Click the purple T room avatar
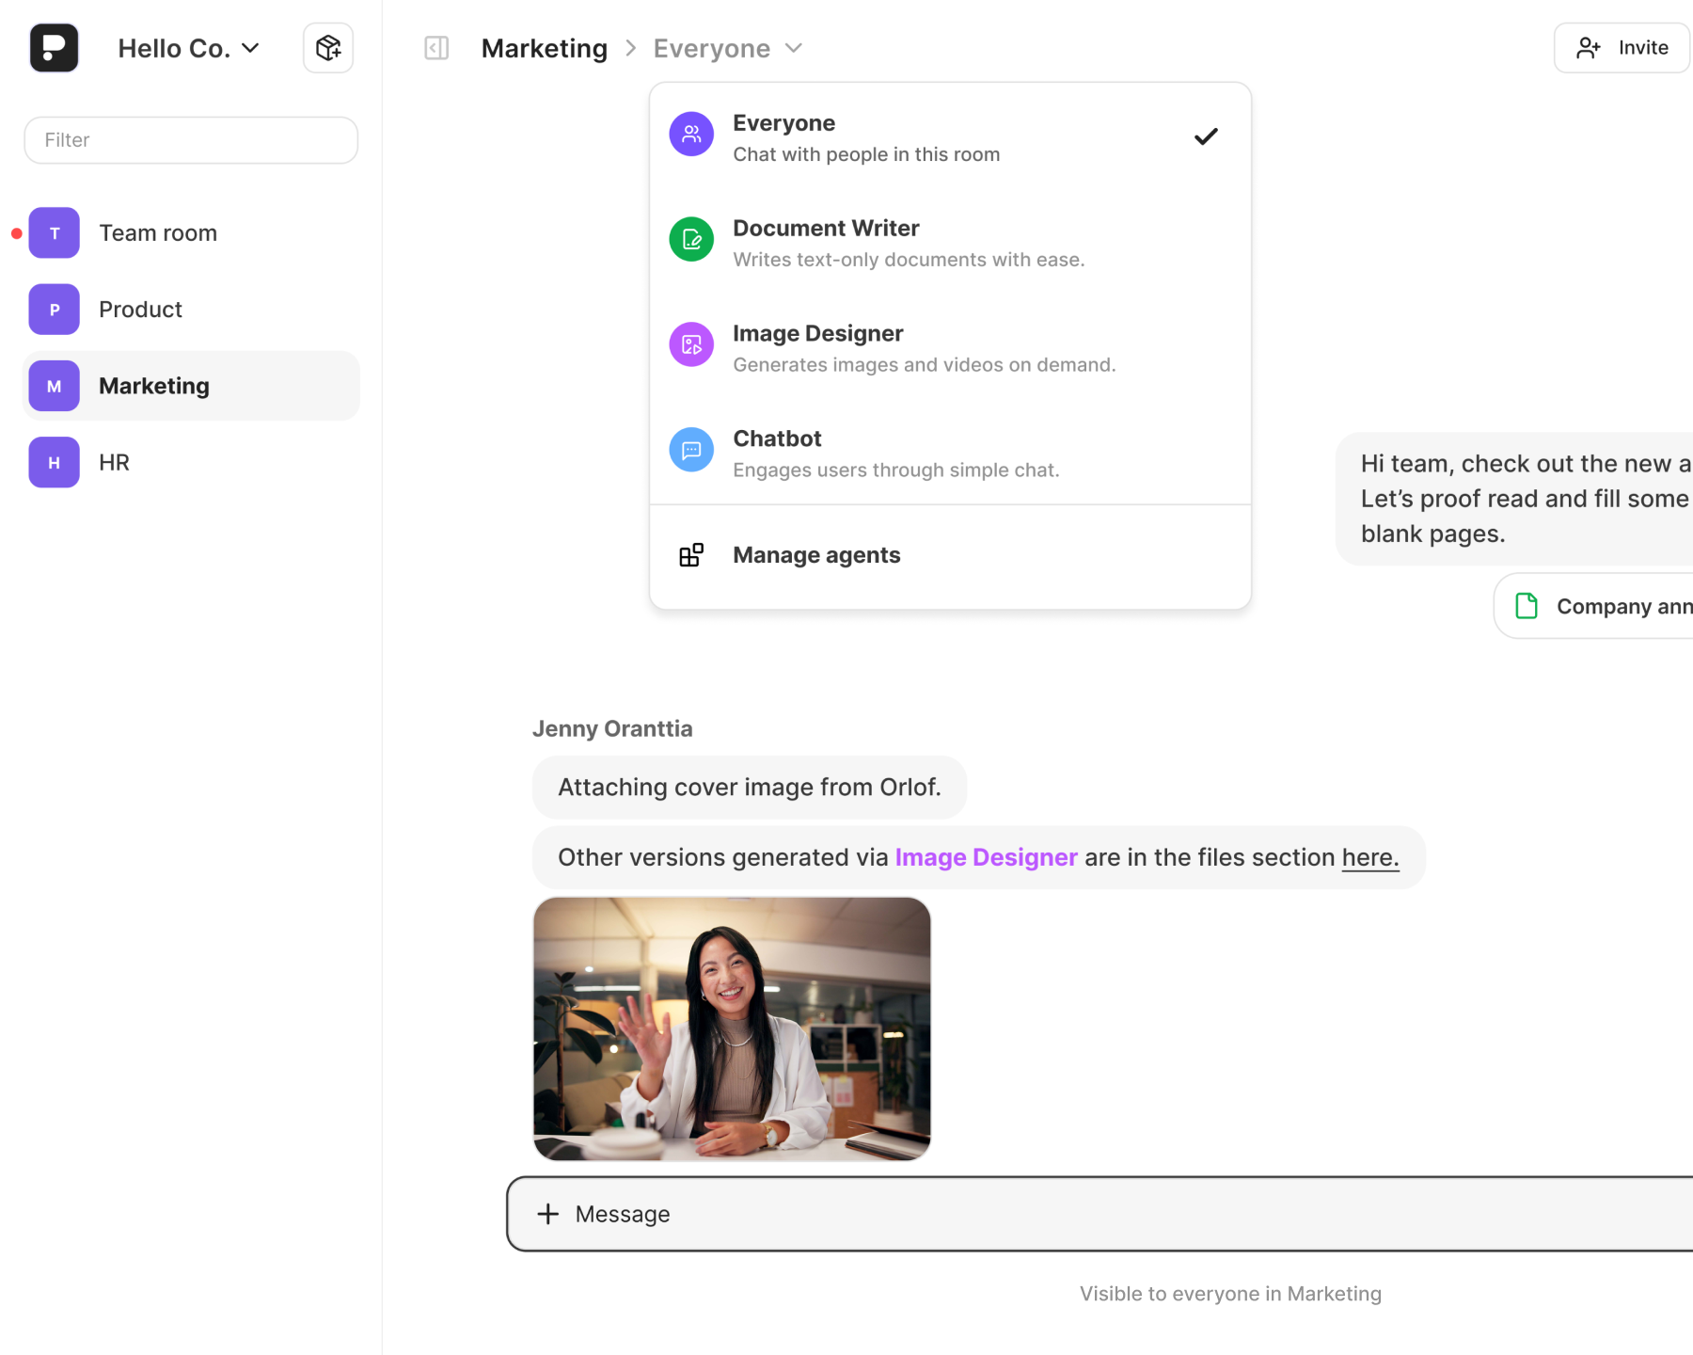This screenshot has width=1693, height=1355. [54, 233]
